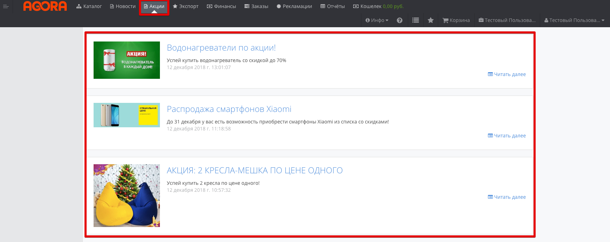Image resolution: width=610 pixels, height=242 pixels.
Task: Open the Экспорт menu item
Action: click(x=185, y=6)
